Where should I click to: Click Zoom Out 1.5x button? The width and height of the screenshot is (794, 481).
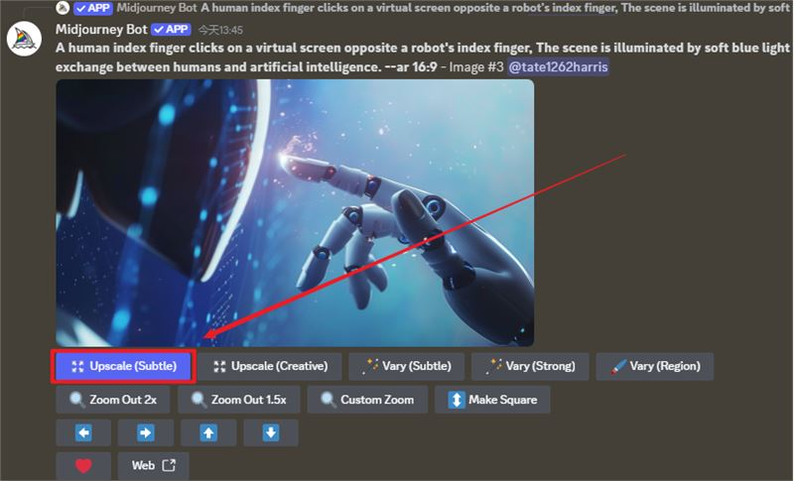pos(239,400)
